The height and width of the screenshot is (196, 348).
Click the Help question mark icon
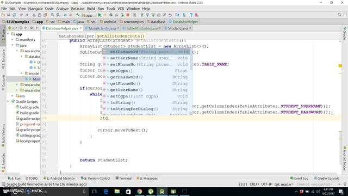[191, 15]
